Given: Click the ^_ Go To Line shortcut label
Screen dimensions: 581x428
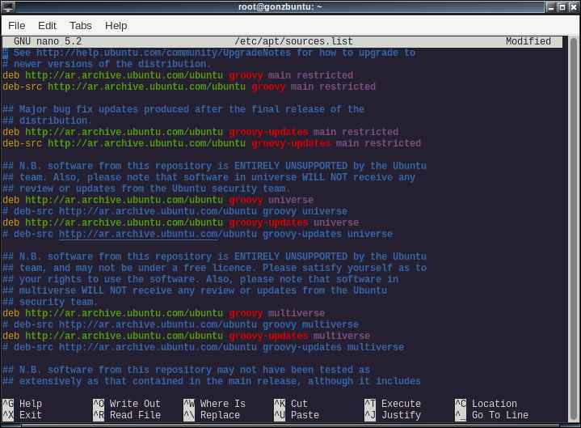Looking at the screenshot, I should click(x=491, y=415).
